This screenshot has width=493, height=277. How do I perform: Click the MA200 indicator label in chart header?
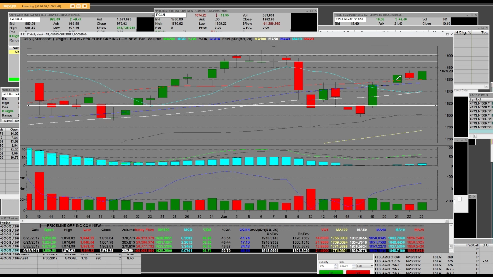[x=169, y=39]
